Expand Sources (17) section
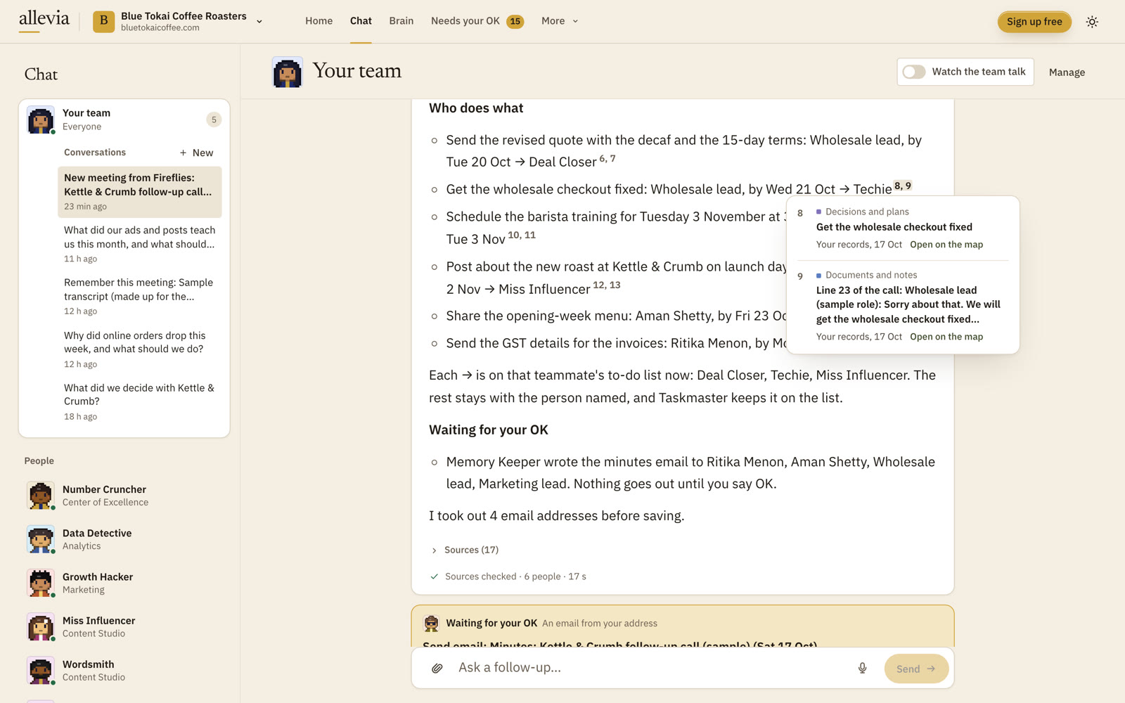This screenshot has width=1125, height=703. [x=465, y=550]
